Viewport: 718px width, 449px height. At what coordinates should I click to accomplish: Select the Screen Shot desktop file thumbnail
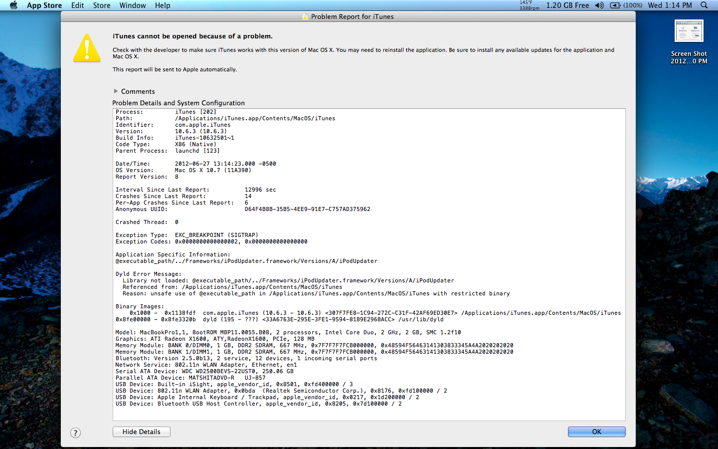tap(689, 31)
